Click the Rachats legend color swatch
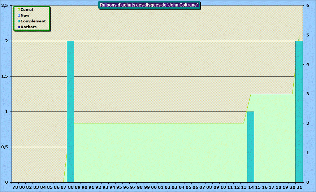The height and width of the screenshot is (192, 316). tap(19, 27)
